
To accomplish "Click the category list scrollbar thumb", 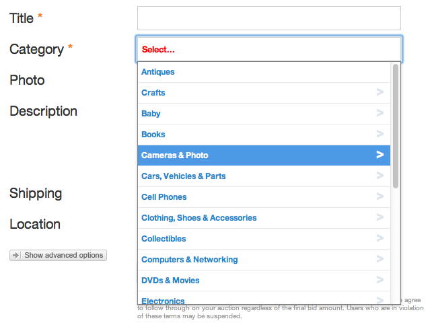I will pos(395,126).
